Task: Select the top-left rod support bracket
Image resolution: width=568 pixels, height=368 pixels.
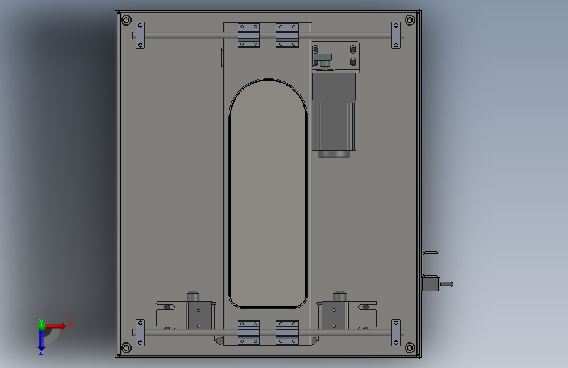Action: 140,35
